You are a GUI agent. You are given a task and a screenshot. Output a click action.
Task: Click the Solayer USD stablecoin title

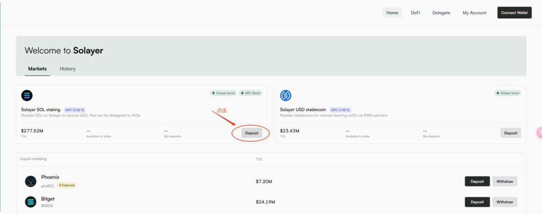click(x=303, y=110)
